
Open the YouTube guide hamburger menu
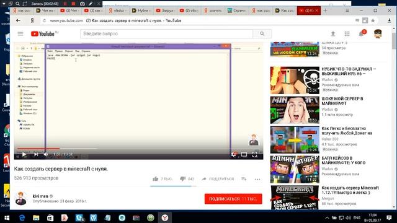point(20,33)
